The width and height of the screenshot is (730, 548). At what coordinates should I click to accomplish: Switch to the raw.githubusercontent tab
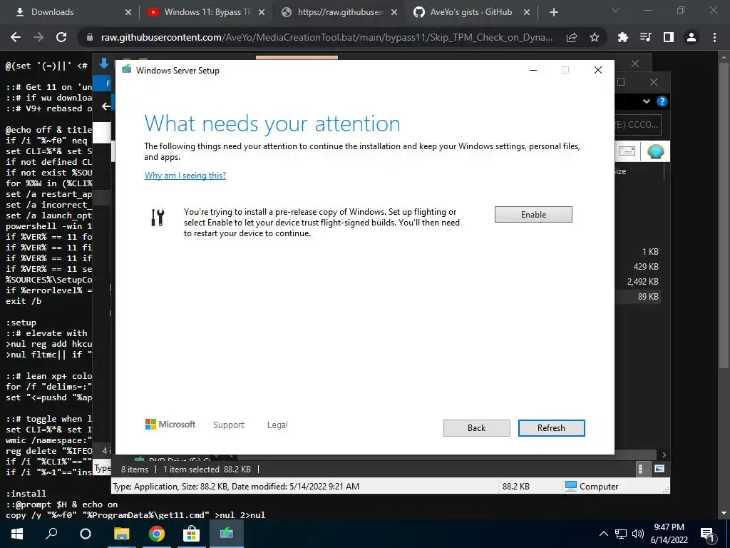[x=340, y=12]
